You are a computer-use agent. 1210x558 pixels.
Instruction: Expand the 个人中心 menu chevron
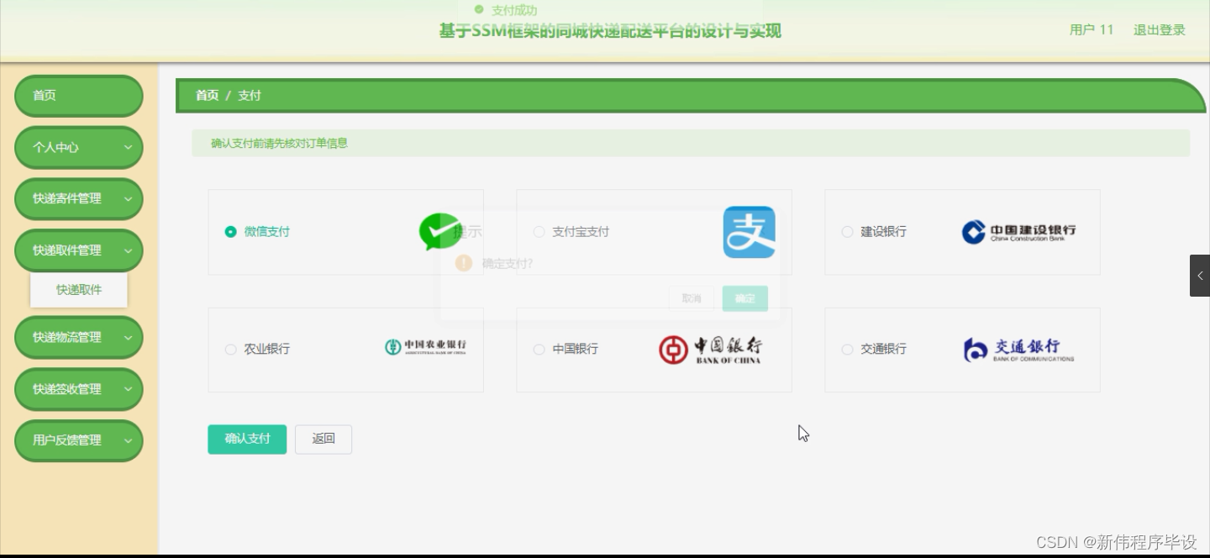pyautogui.click(x=129, y=147)
